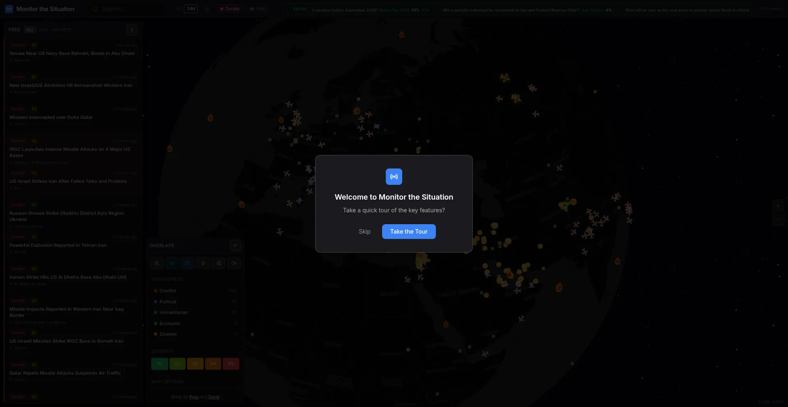Image resolution: width=788 pixels, height=407 pixels.
Task: Open the Chat panel
Action: click(x=257, y=9)
